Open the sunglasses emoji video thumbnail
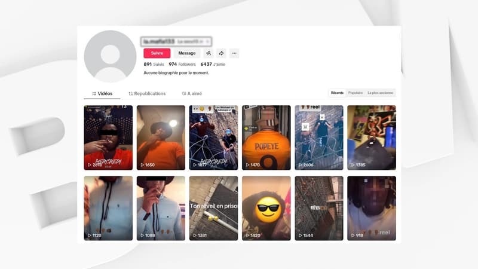 [266, 208]
